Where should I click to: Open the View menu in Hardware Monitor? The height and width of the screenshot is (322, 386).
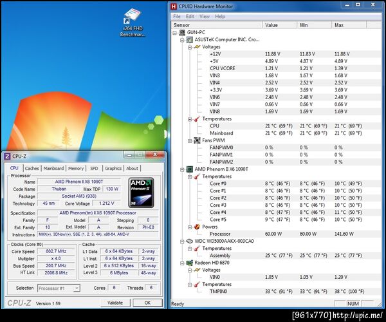click(205, 17)
